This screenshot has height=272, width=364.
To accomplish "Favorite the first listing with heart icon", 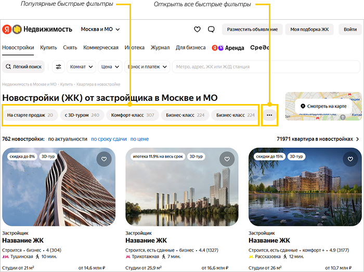I will pyautogui.click(x=104, y=159).
